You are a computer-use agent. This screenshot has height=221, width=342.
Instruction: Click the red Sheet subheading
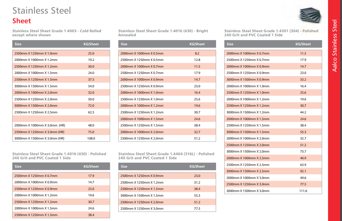[22, 21]
